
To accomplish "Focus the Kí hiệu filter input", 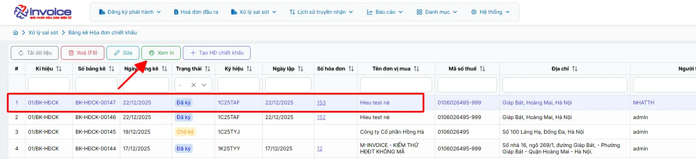I will [49, 85].
